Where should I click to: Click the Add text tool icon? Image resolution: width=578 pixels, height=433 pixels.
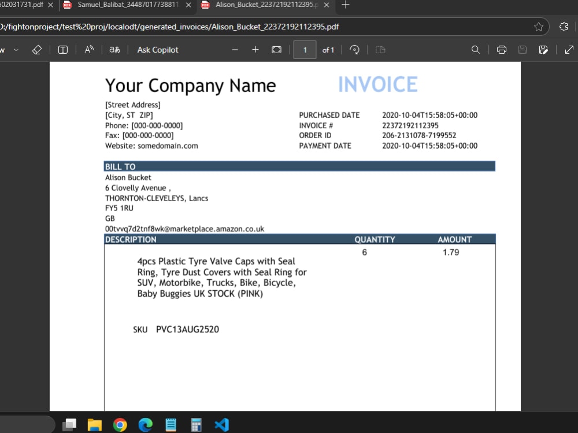click(63, 50)
